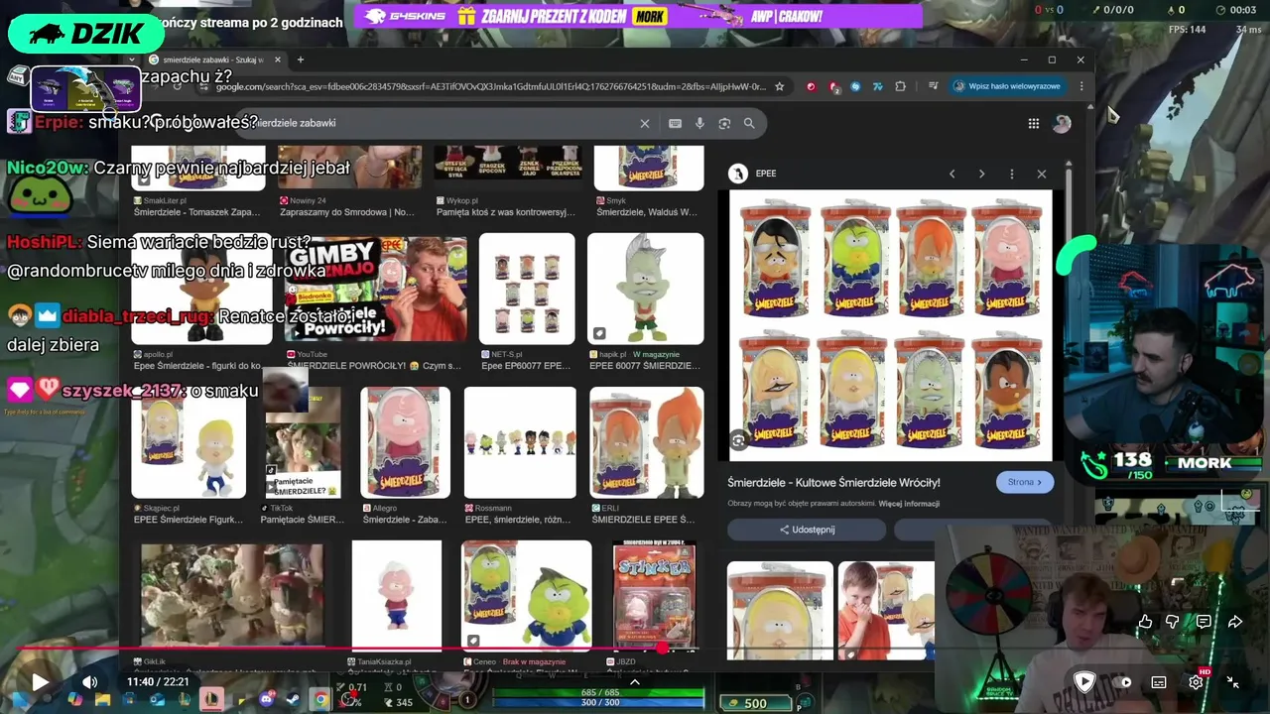Click the Wykop.pl Pamięta ktoś z was caption
This screenshot has width=1270, height=714.
coord(506,212)
